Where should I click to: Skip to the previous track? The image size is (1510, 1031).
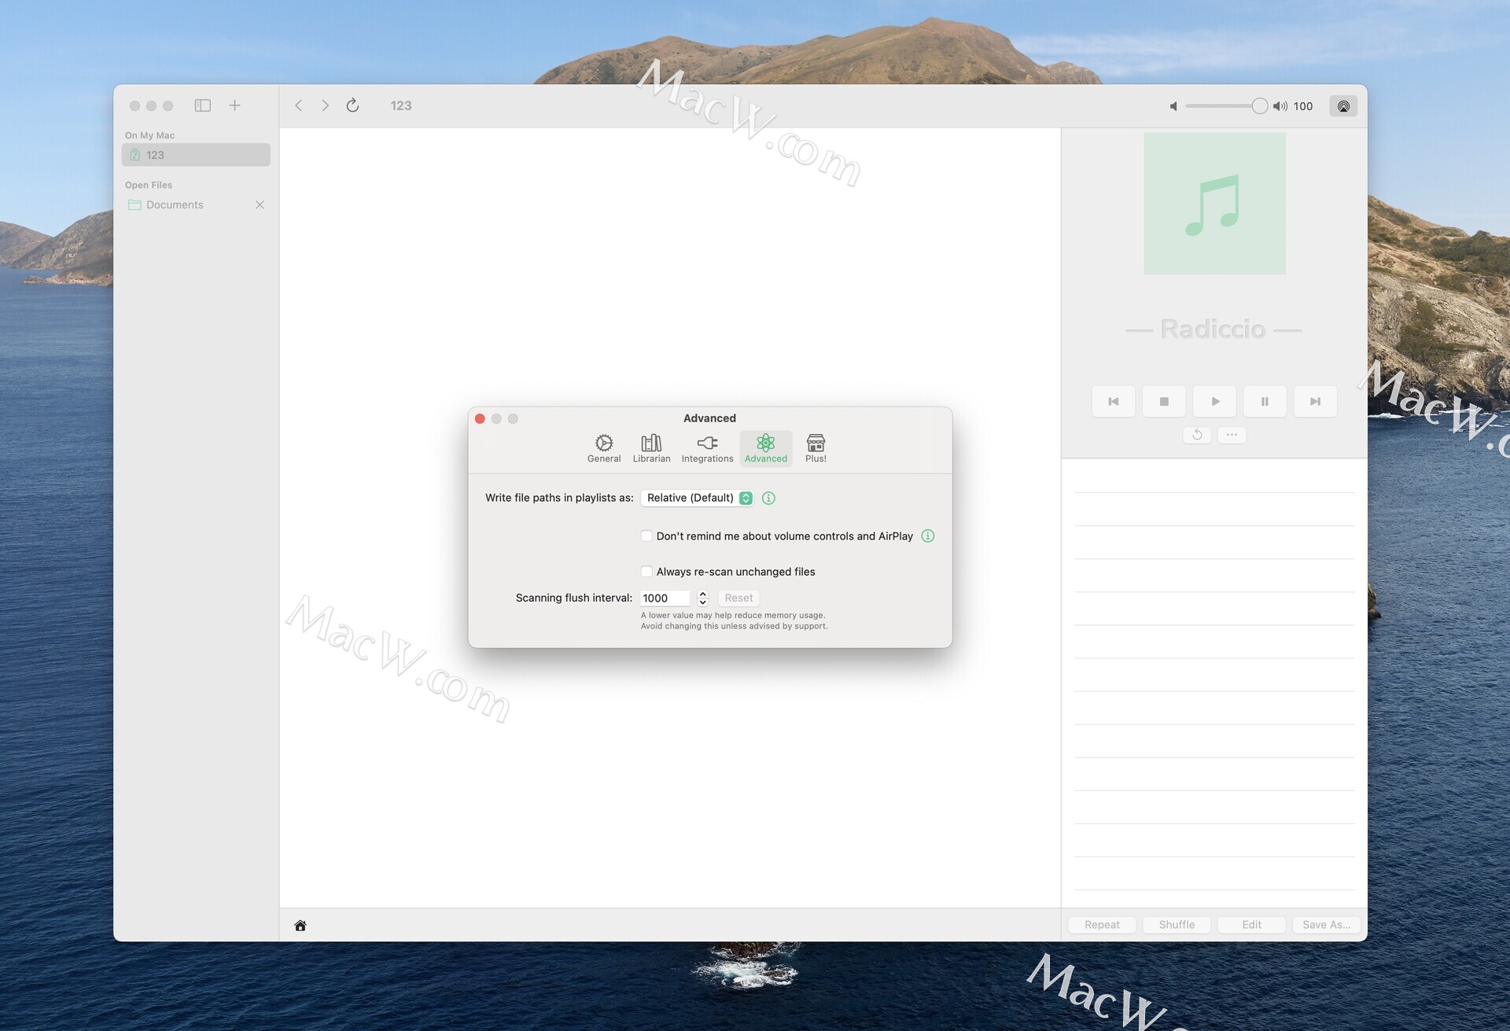pos(1114,401)
